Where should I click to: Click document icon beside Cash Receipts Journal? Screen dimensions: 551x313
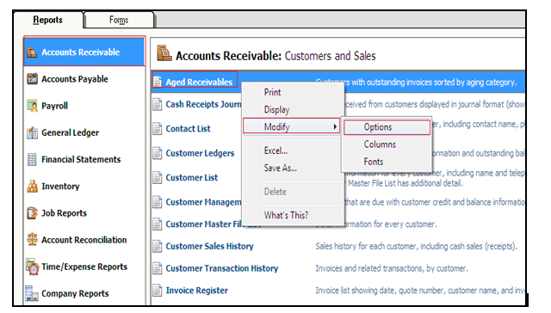158,104
